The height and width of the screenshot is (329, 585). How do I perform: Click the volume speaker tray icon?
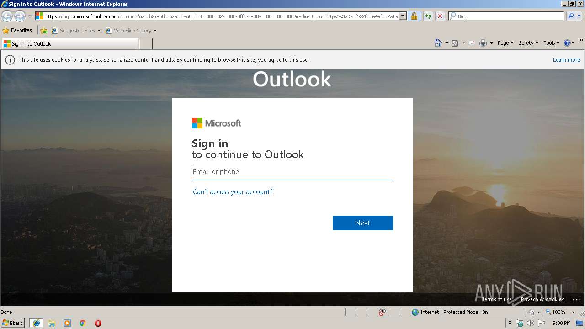(x=530, y=323)
